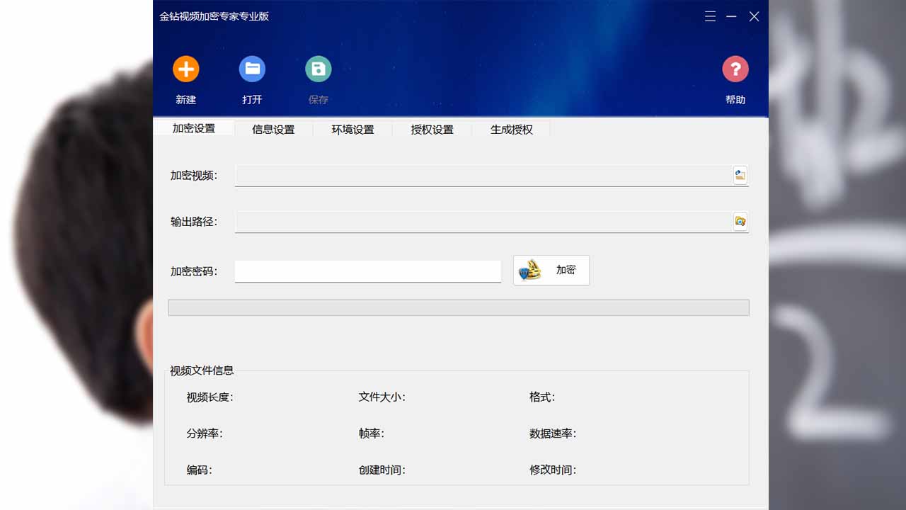
Task: Open the 生成授权 tab
Action: 511,129
